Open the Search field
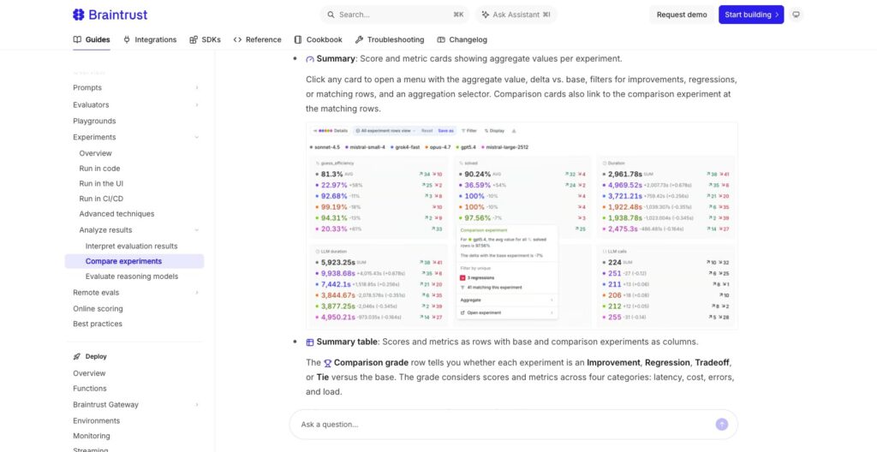This screenshot has width=877, height=452. point(395,15)
